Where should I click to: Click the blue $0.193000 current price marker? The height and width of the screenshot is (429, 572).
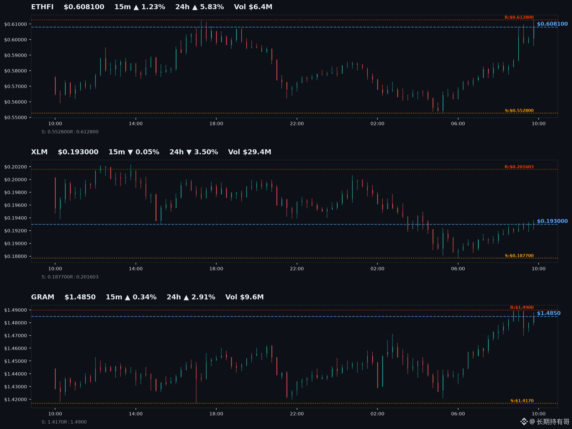(x=552, y=221)
